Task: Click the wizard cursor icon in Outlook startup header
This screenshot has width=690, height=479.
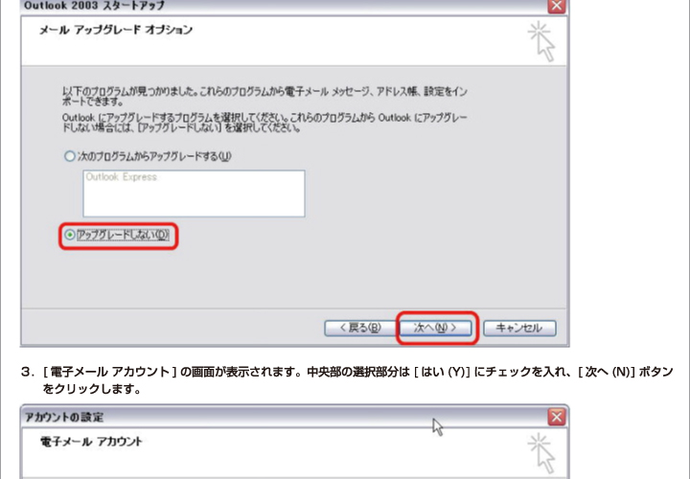Action: [541, 41]
